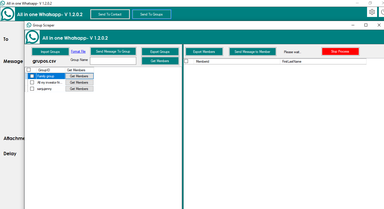
Task: Select the Family group cell
Action: coord(51,76)
